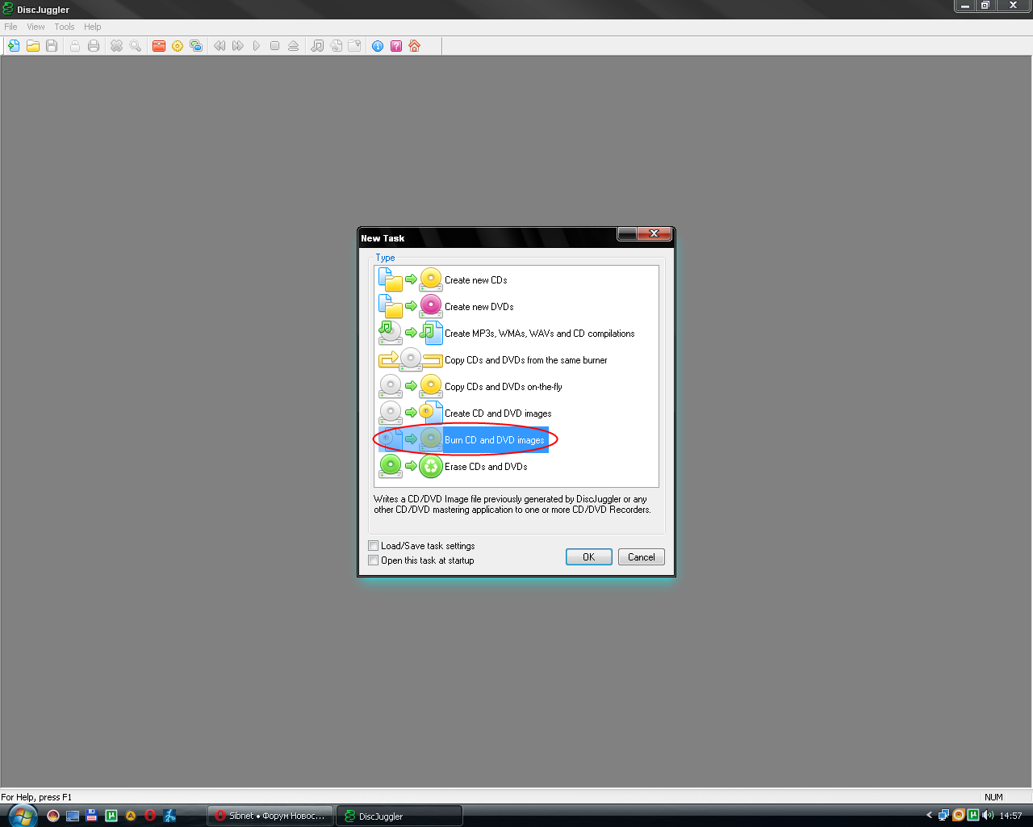Viewport: 1033px width, 827px height.
Task: Select Copy CDs and DVDs from the same burner
Action: (493, 360)
